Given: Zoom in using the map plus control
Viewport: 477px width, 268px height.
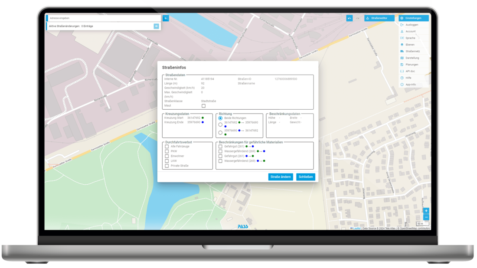Looking at the screenshot, I should pyautogui.click(x=426, y=211).
